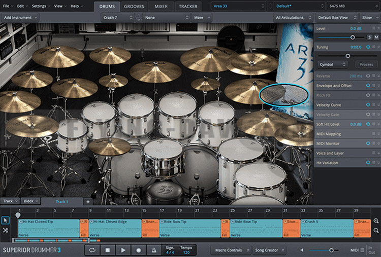Enable the metronome icon

(153, 250)
